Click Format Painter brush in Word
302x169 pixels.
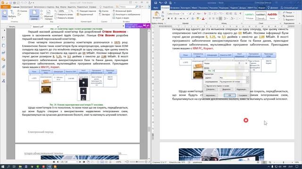(x=163, y=19)
